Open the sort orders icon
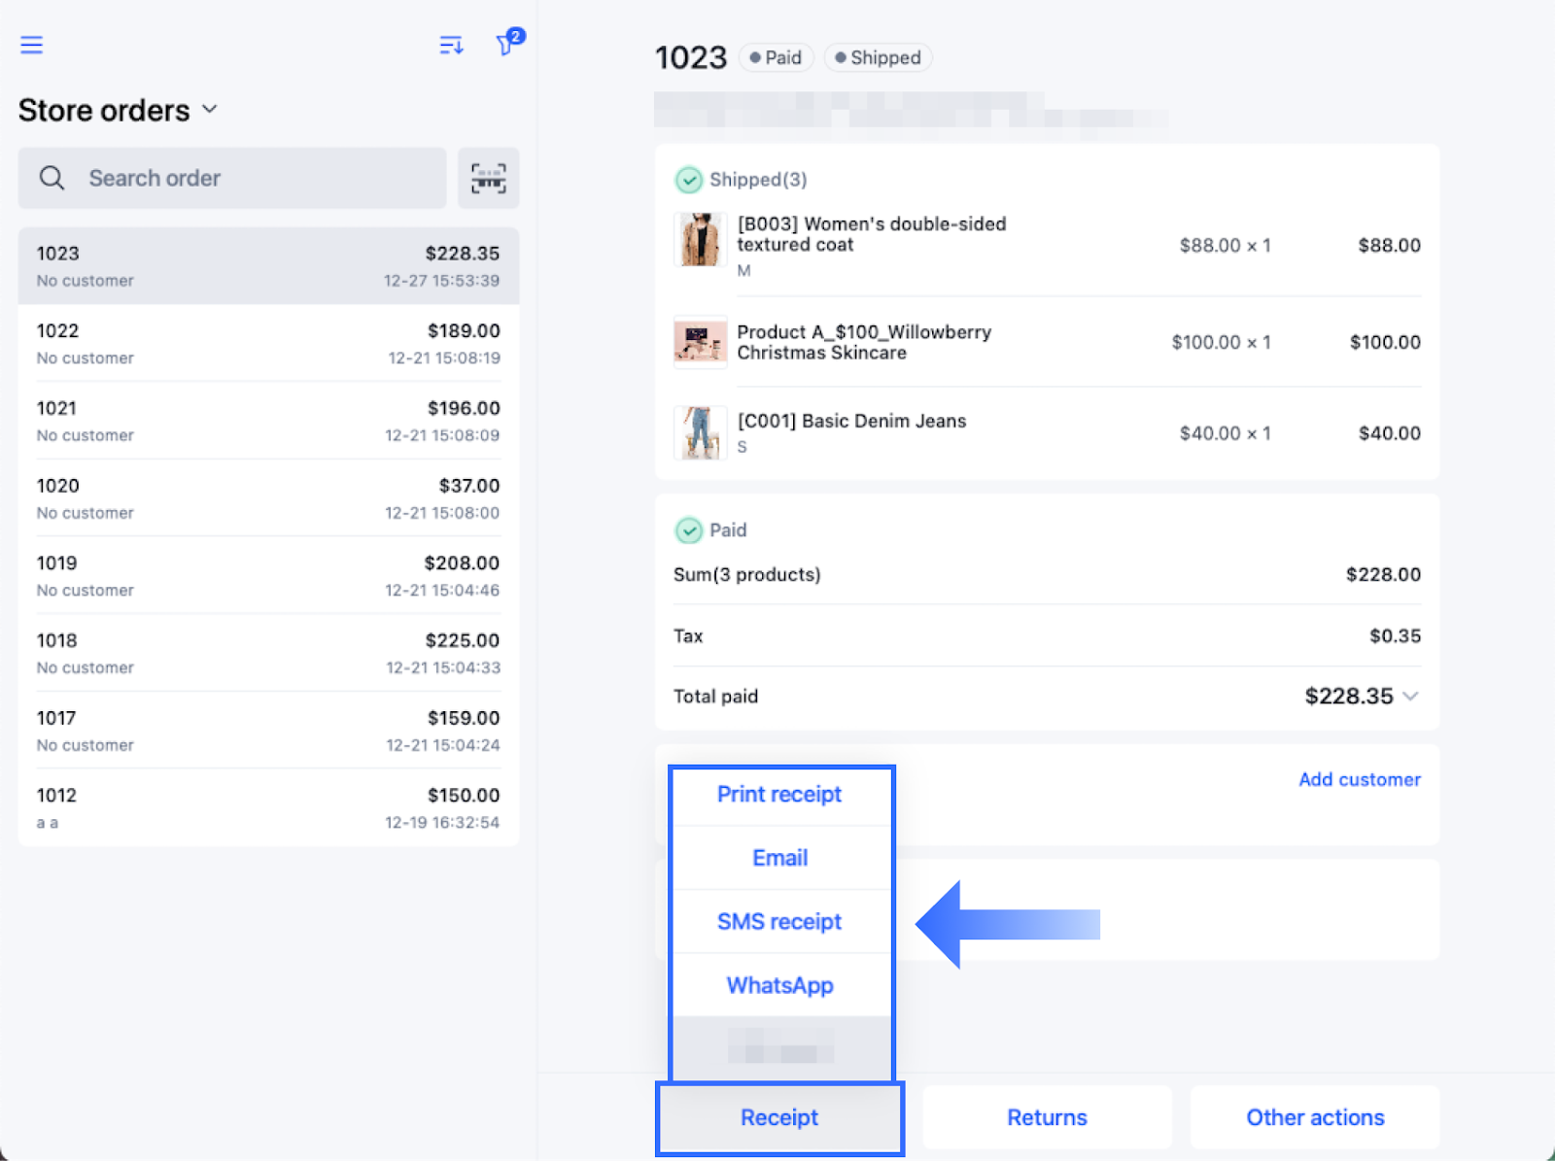Screen dimensions: 1555x1161 click(x=451, y=45)
